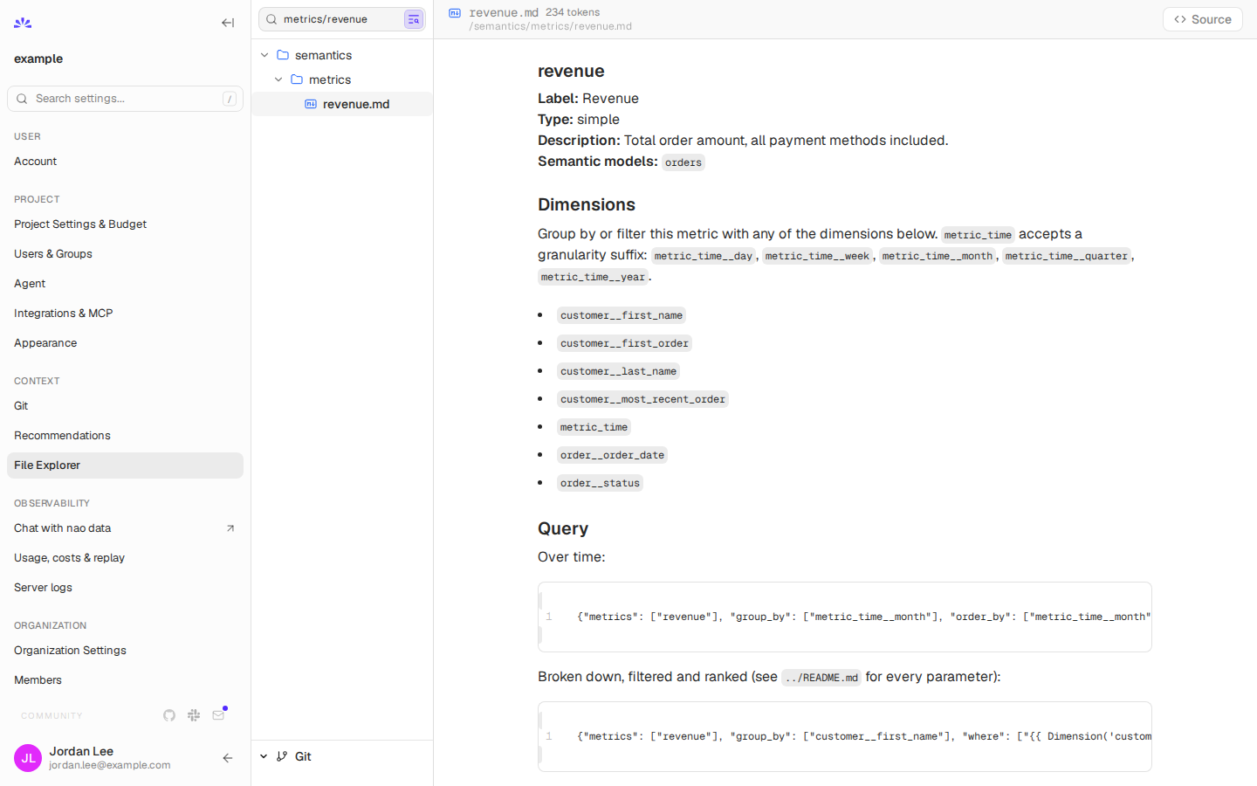Expand the Git panel chevron
The height and width of the screenshot is (786, 1257).
point(264,756)
